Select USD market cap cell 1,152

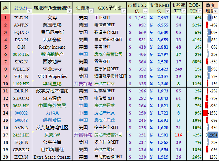click(137, 18)
